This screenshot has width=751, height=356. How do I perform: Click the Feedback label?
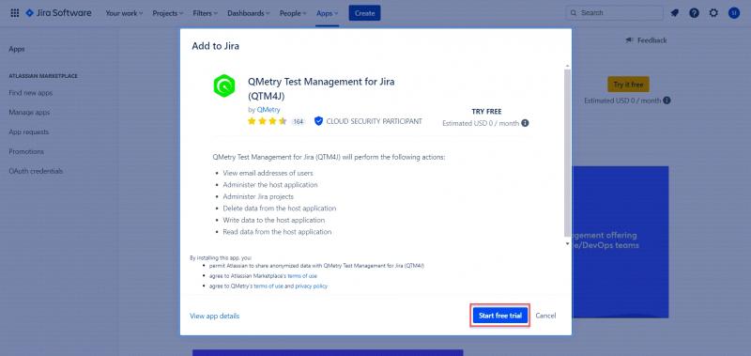pyautogui.click(x=651, y=40)
